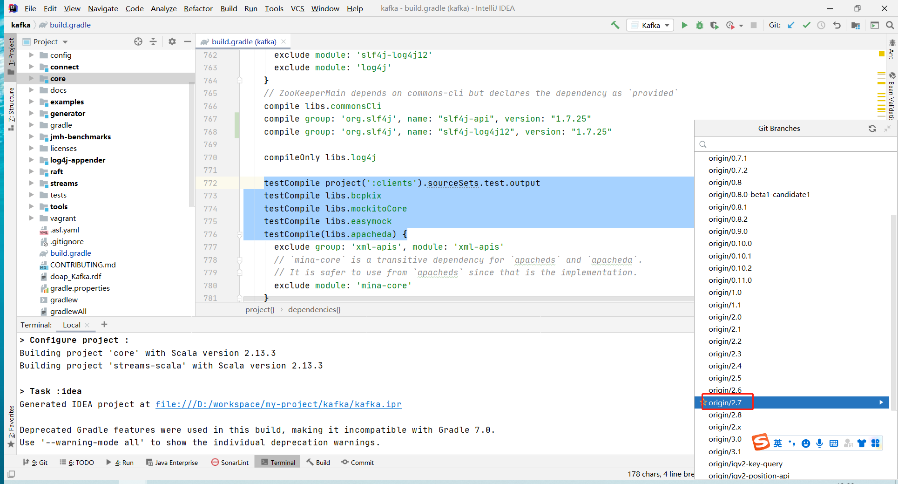Viewport: 898px width, 484px height.
Task: Open Project panel settings gear
Action: click(172, 41)
